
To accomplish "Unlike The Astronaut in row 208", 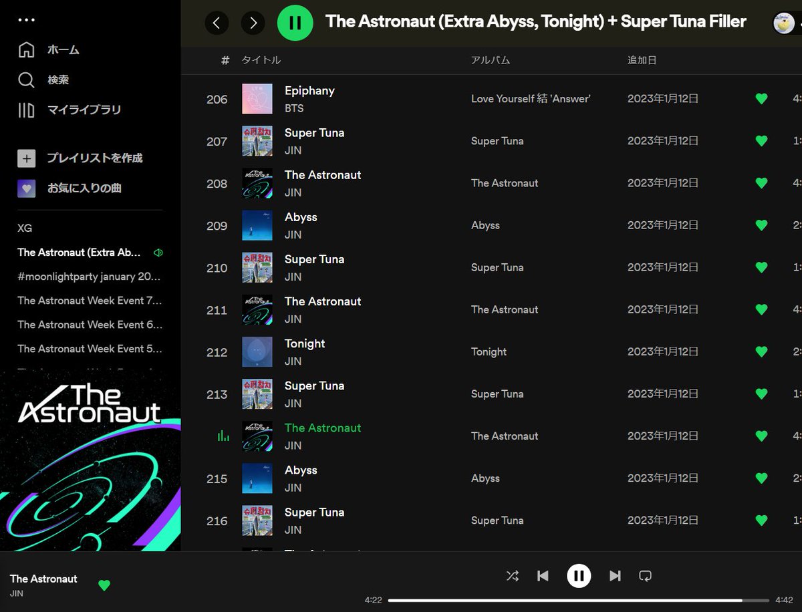I will coord(761,183).
